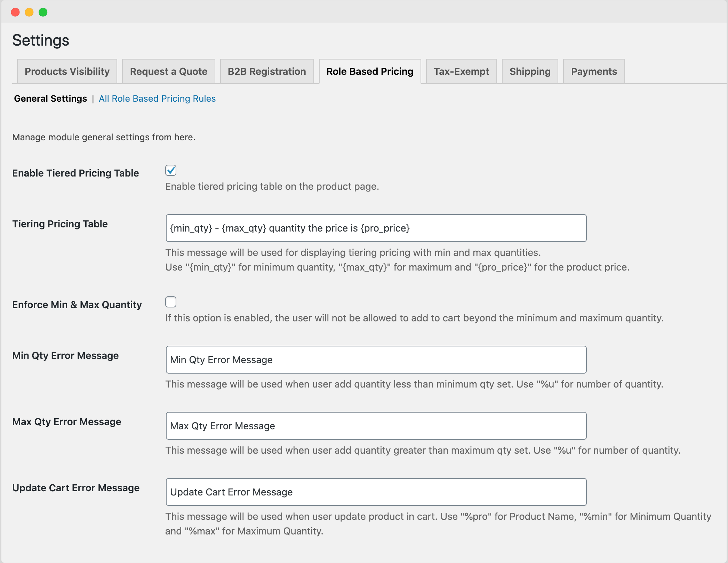The height and width of the screenshot is (563, 728).
Task: Click the Max Qty Error Message field
Action: coord(376,425)
